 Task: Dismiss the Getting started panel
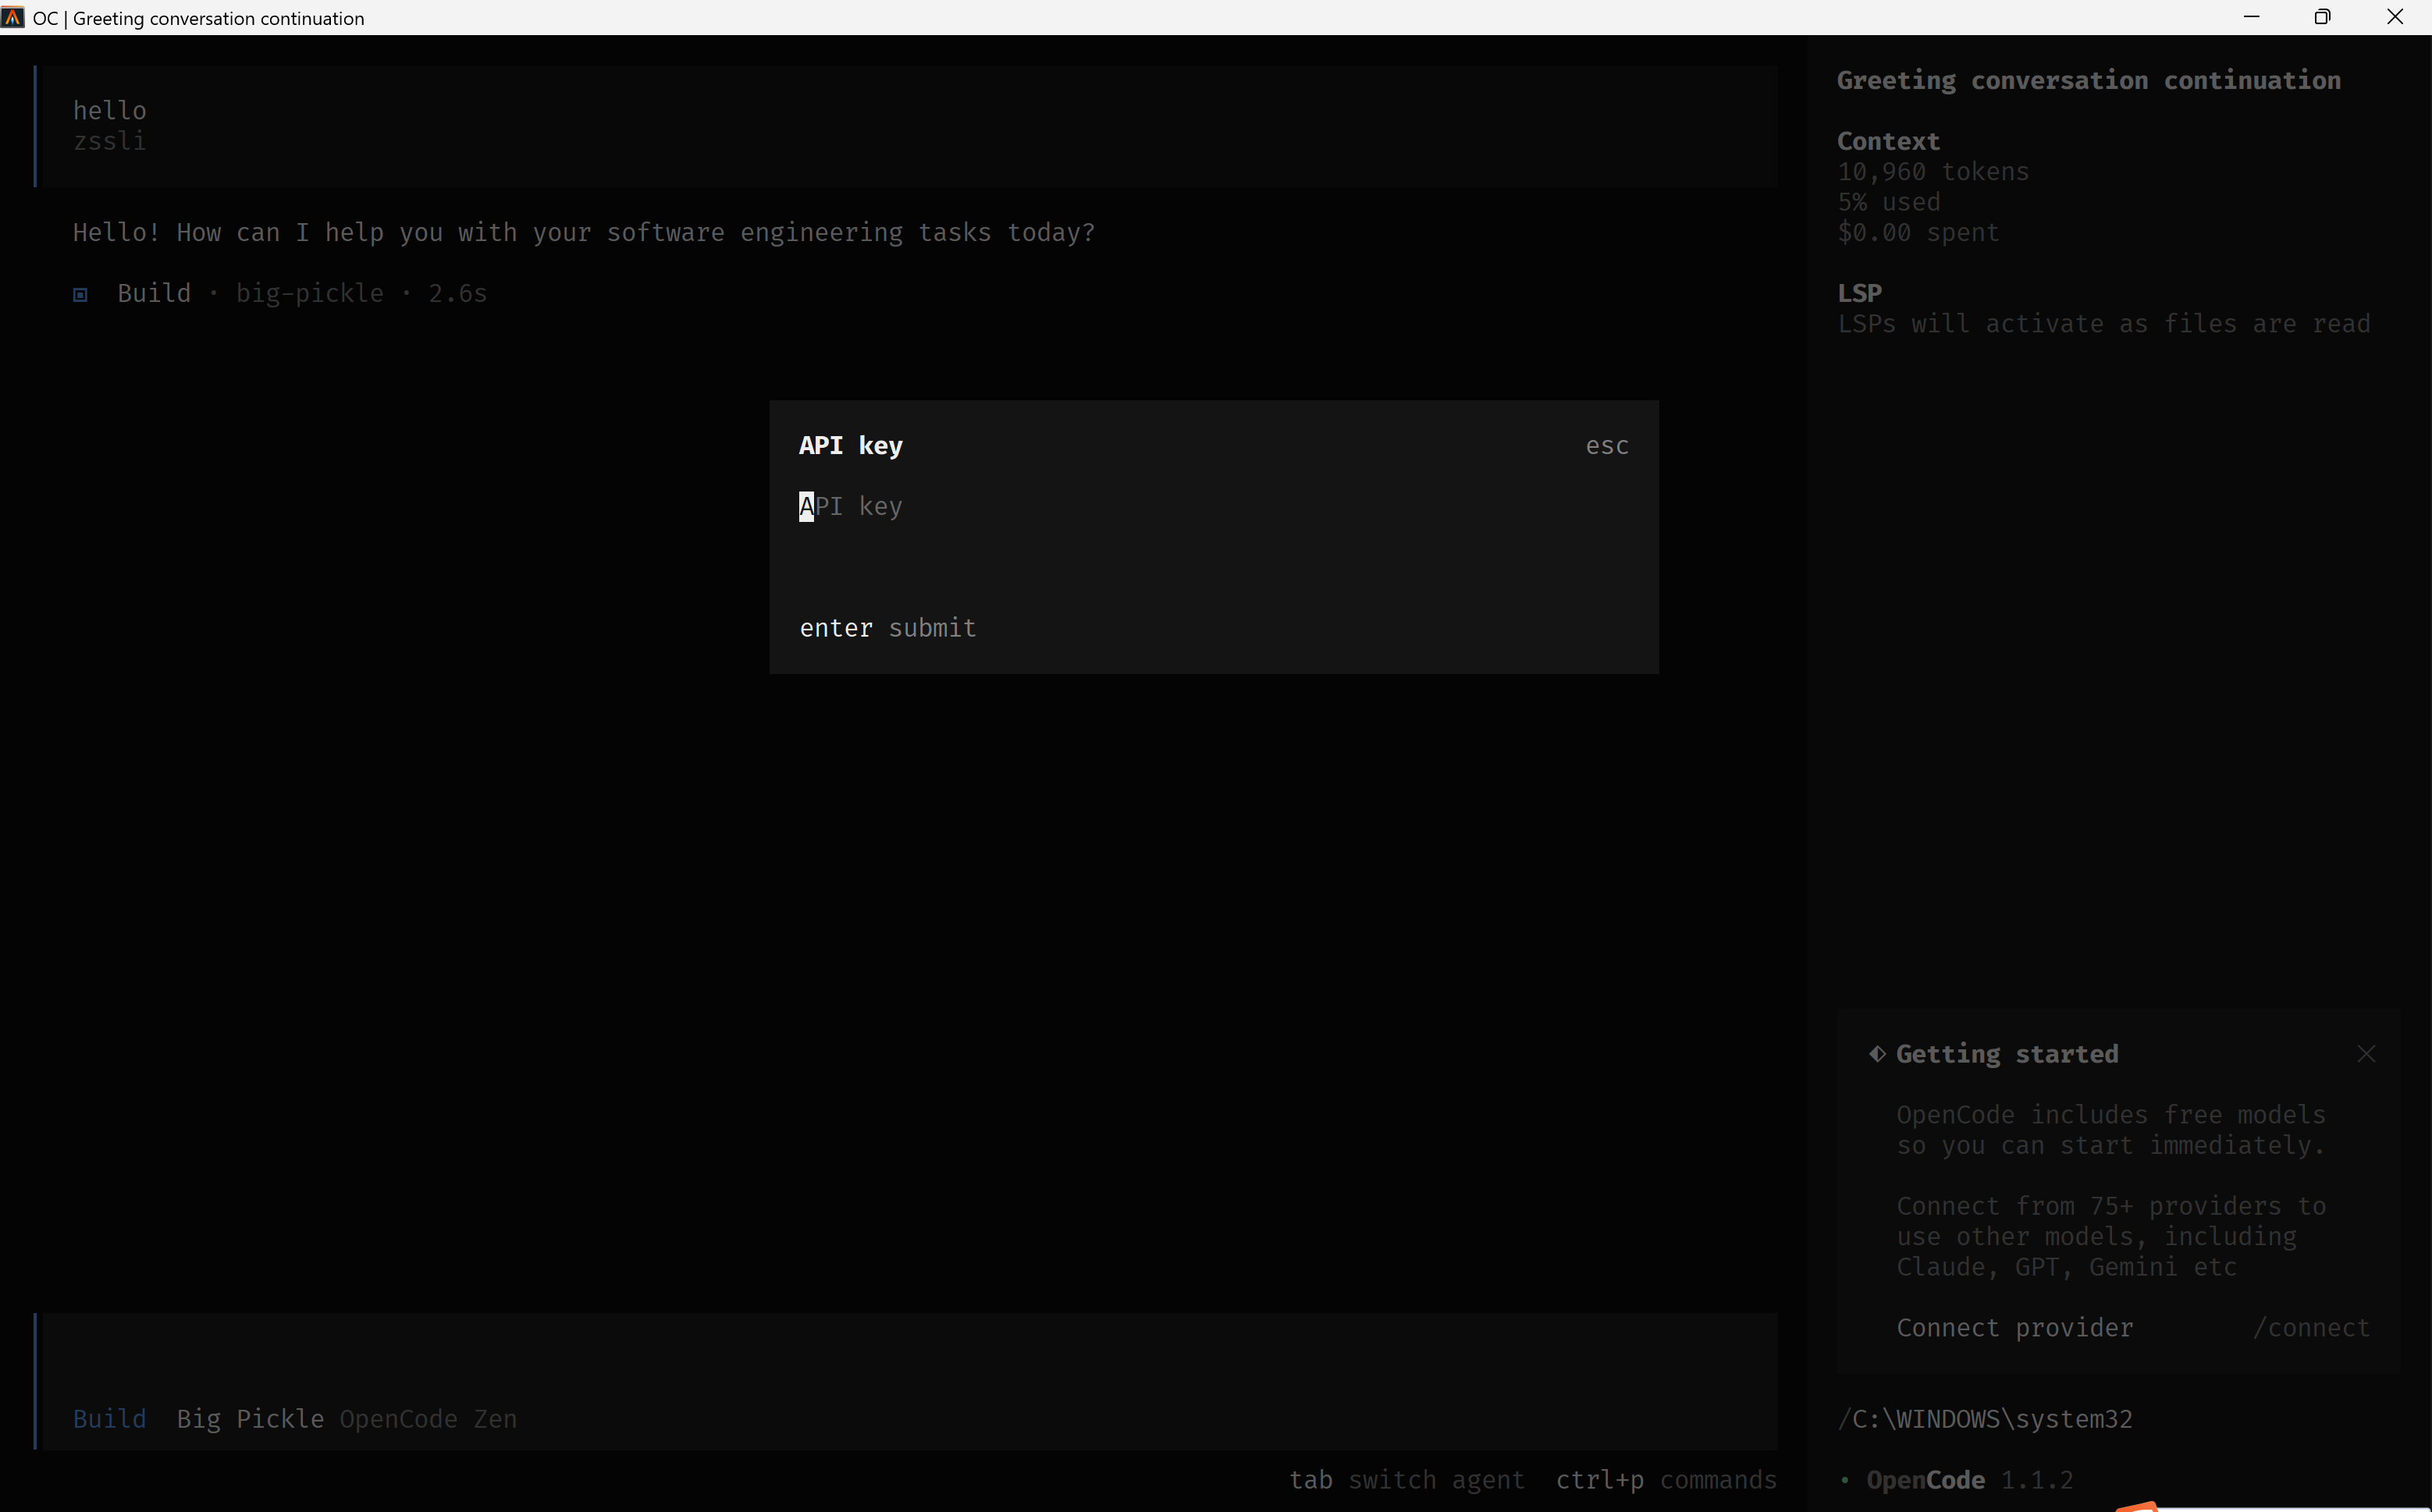[x=2366, y=1053]
